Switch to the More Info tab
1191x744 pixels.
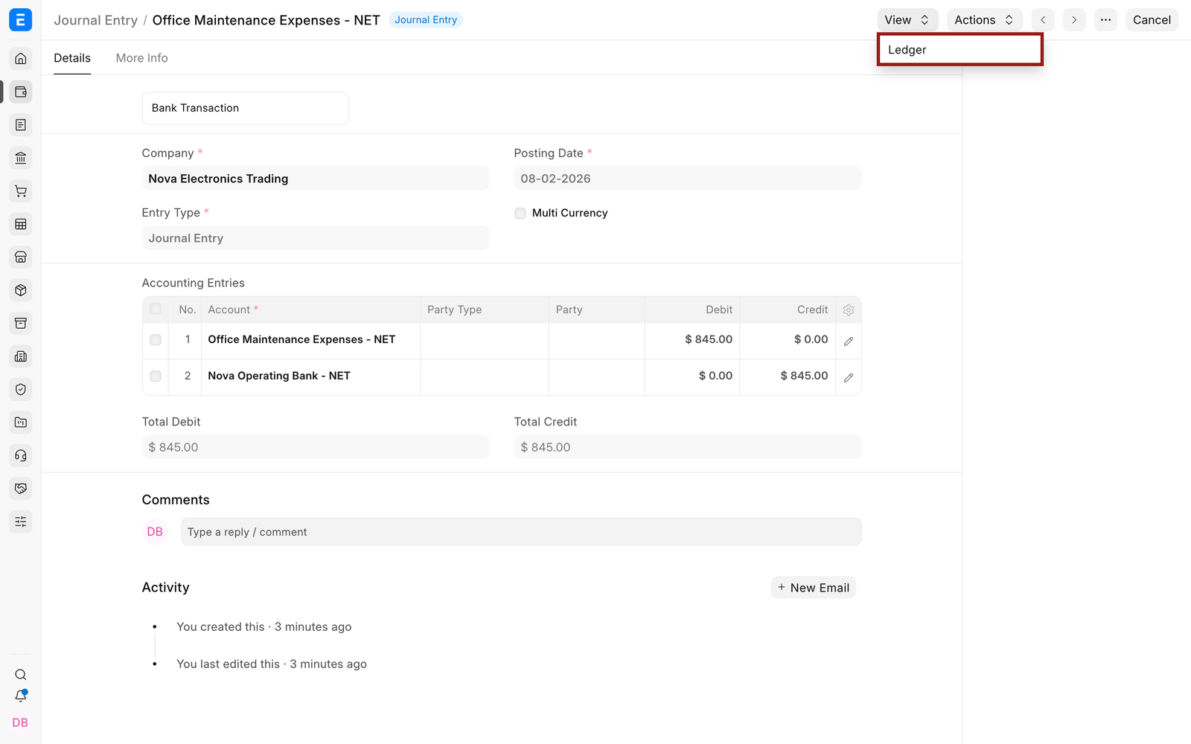pos(141,58)
